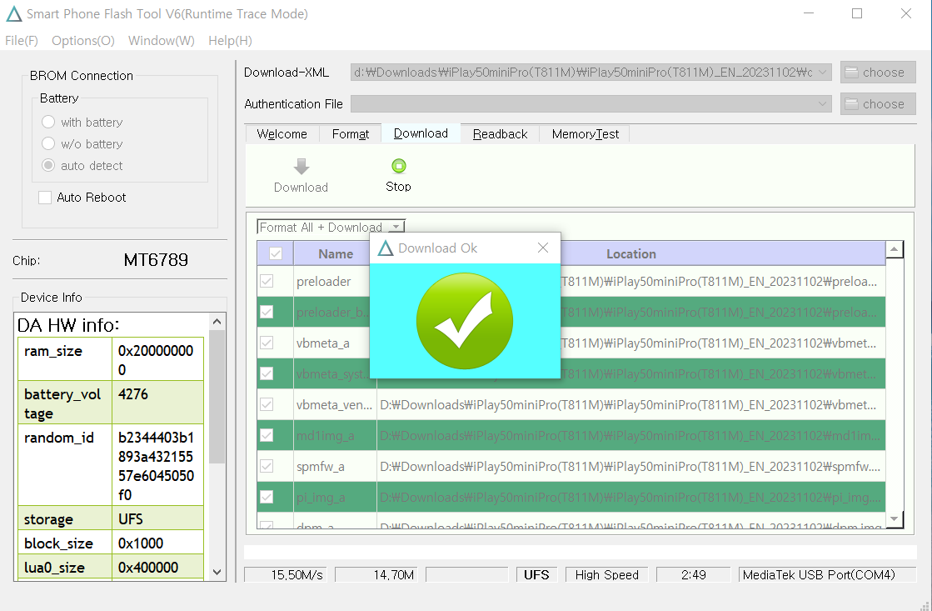Toggle the vbmeta_a row checkbox
The width and height of the screenshot is (932, 611).
point(267,343)
